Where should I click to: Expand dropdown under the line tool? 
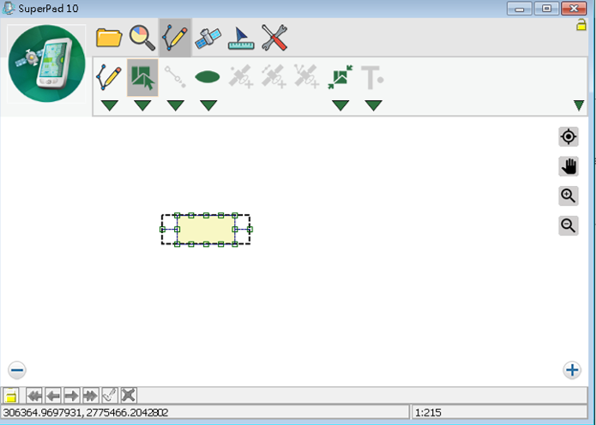[176, 105]
